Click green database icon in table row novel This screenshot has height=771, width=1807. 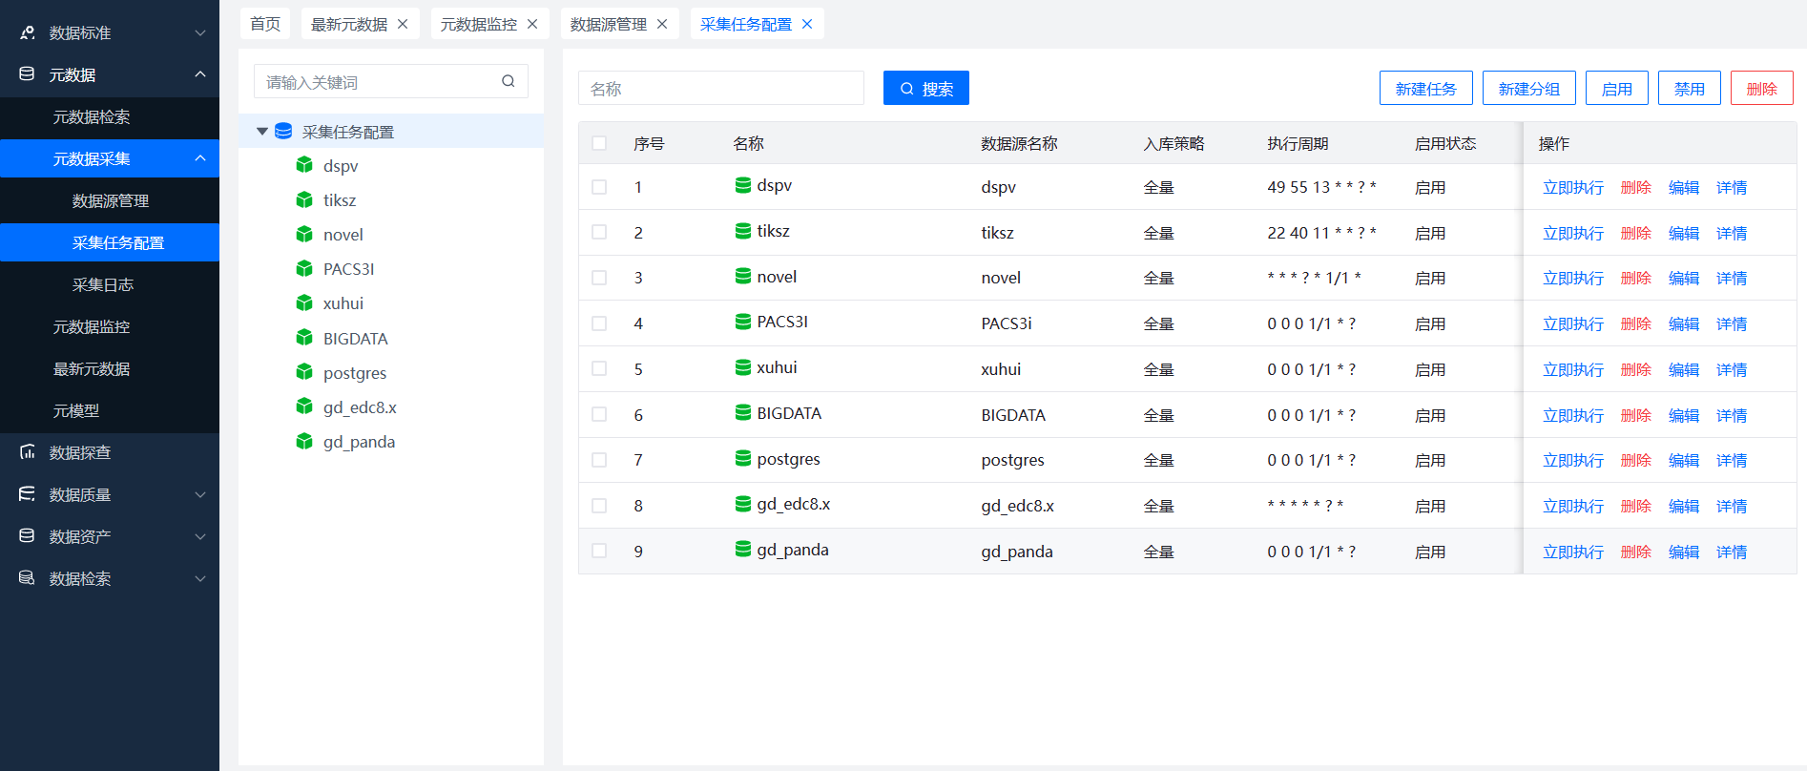(x=743, y=277)
